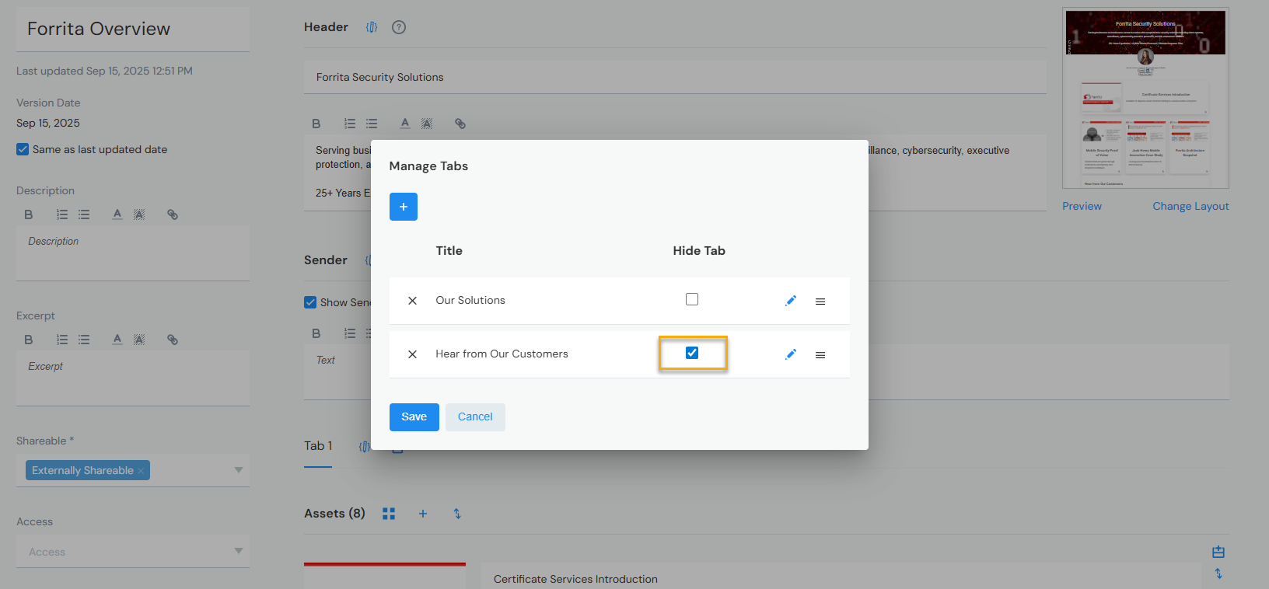The width and height of the screenshot is (1269, 589).
Task: Insert numbered list in Description toolbar
Action: click(x=62, y=214)
